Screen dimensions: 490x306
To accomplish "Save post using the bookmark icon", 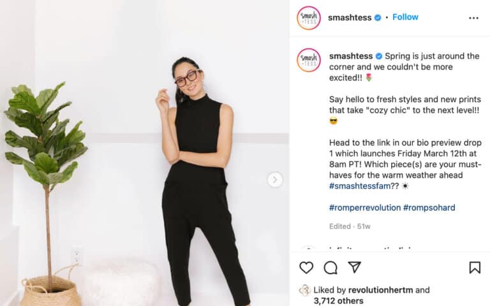I will coord(475,268).
